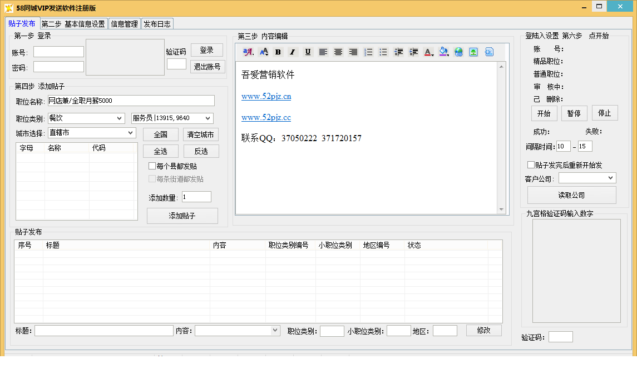This screenshot has height=369, width=637.
Task: Align text right in editor
Action: (353, 52)
